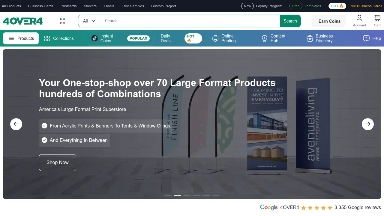This screenshot has width=384, height=216.
Task: Click into the Search input field
Action: [x=190, y=21]
